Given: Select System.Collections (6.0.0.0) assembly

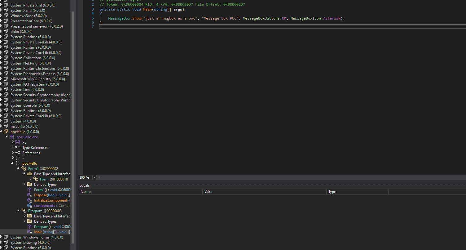Looking at the screenshot, I should tap(33, 58).
